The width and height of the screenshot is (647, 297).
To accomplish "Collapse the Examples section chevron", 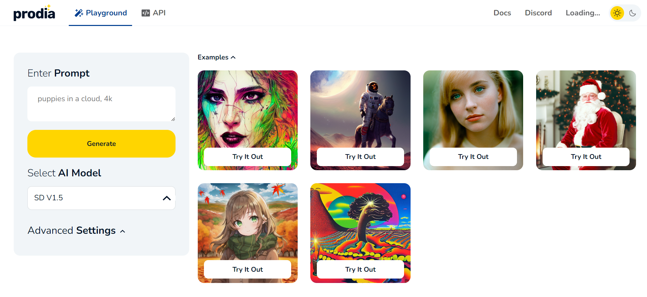I will 233,57.
